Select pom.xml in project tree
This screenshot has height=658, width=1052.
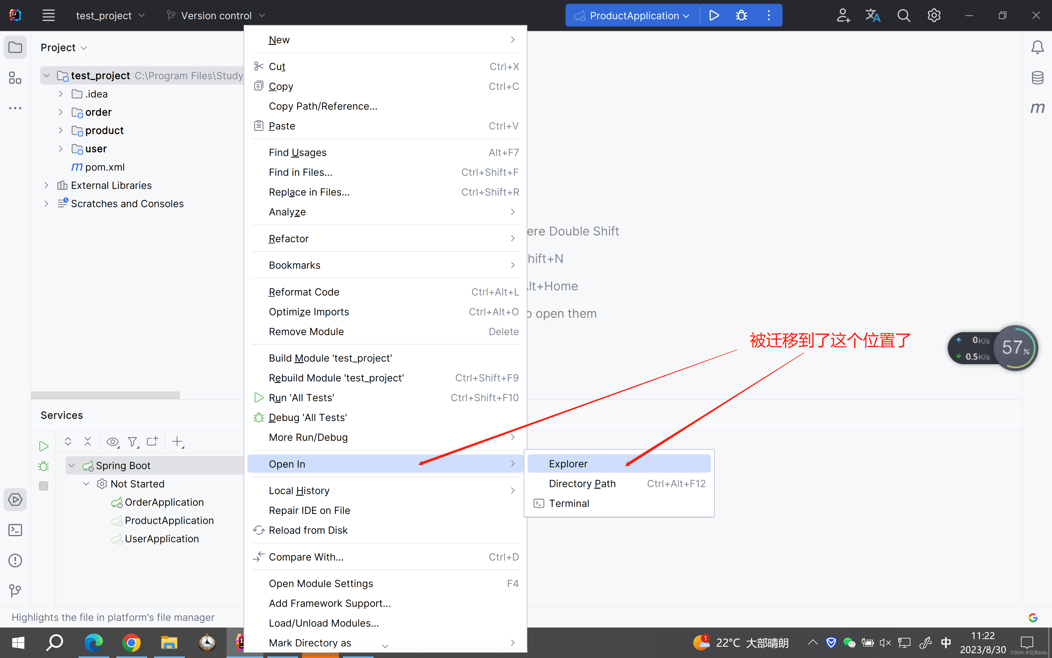coord(98,167)
